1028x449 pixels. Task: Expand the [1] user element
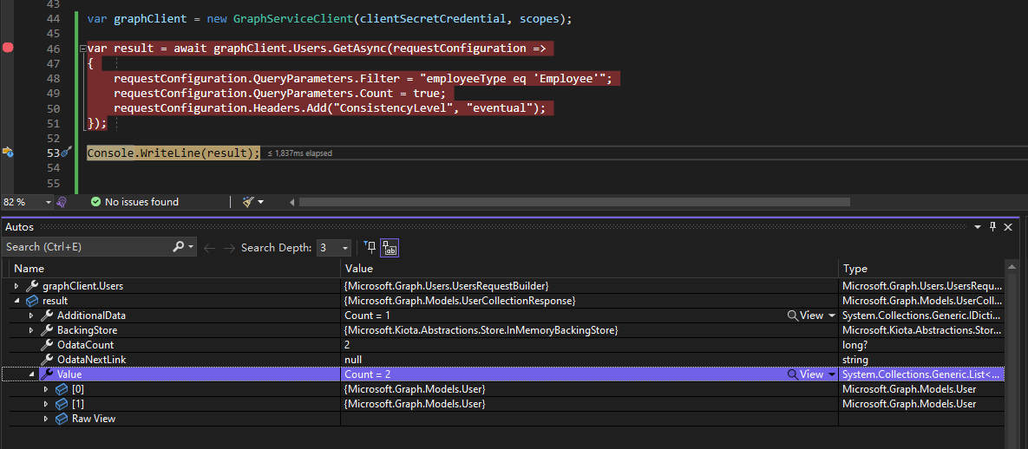tap(46, 404)
